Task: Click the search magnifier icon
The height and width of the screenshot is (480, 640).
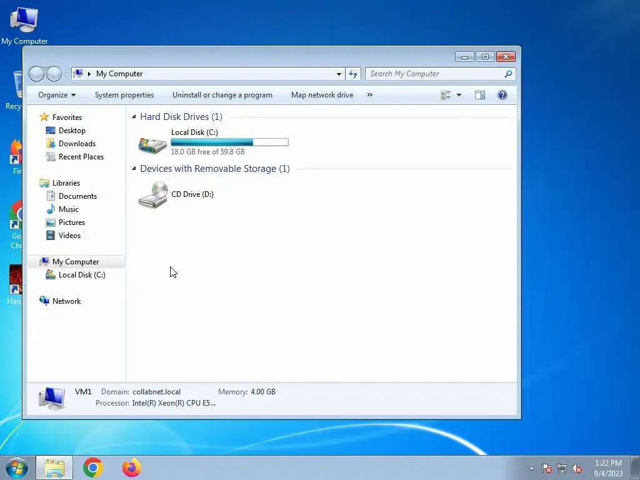Action: click(508, 74)
